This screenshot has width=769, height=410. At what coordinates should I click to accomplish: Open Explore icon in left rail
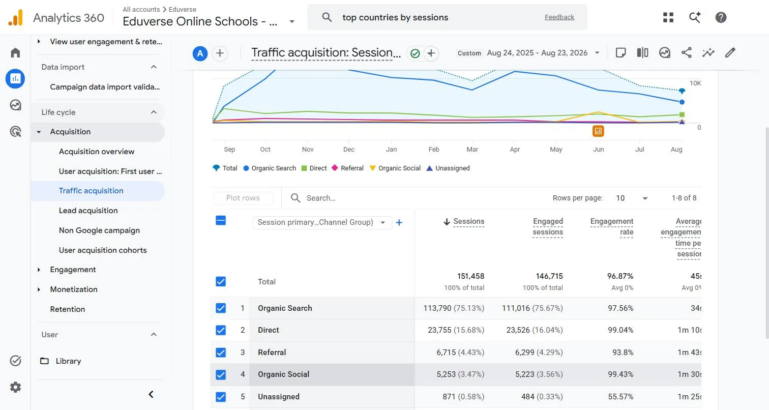click(15, 105)
